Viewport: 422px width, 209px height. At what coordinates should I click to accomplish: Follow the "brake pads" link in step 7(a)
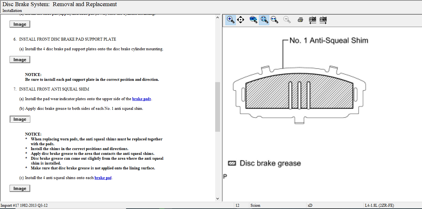142,99
